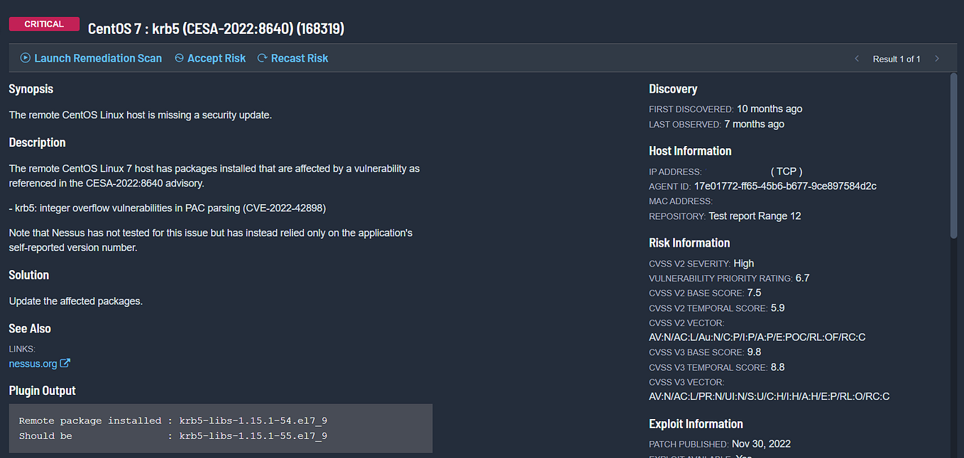Open nessus.org via the external link icon
Screen dimensions: 964x458
66,363
